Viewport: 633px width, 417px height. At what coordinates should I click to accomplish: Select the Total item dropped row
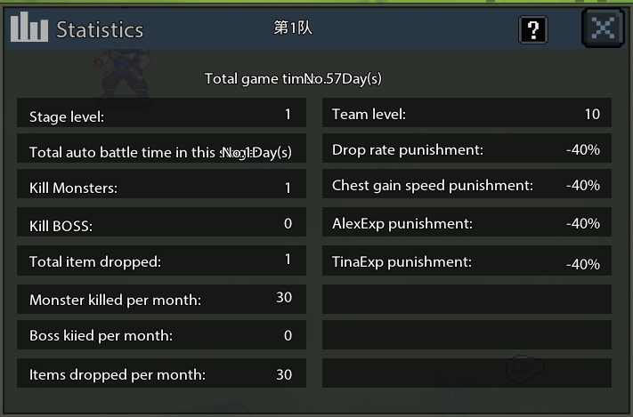tap(161, 261)
